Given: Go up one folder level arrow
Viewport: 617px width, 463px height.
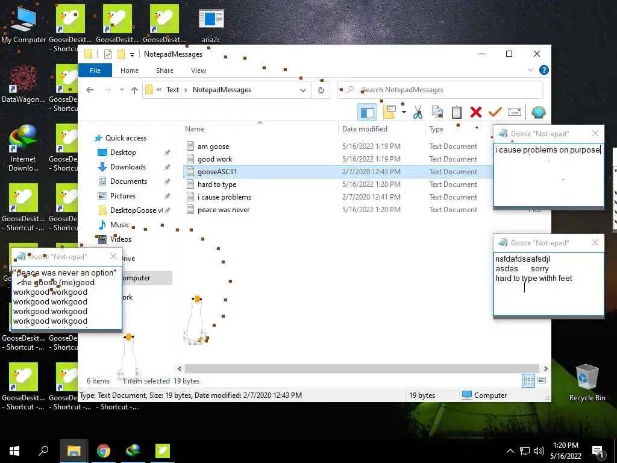Looking at the screenshot, I should pos(134,90).
